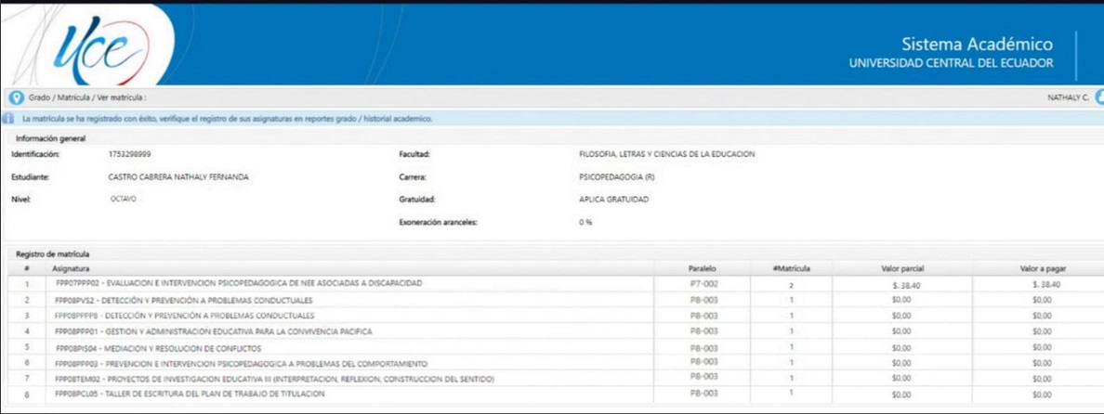Screen dimensions: 1104x414
Task: Select the student name CASTRO CABRERA NATHALY FERNANDA
Action: (178, 177)
